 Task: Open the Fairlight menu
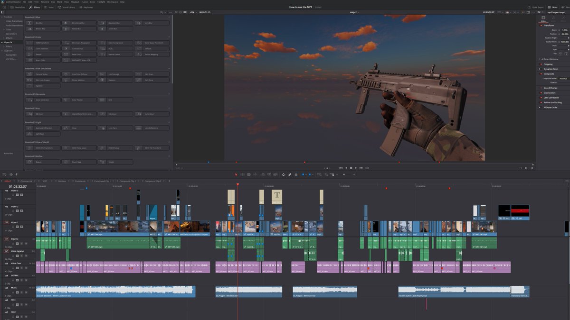101,2
